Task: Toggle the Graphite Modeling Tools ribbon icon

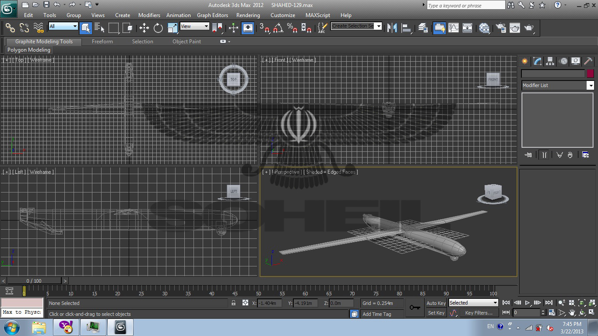Action: tap(439, 28)
